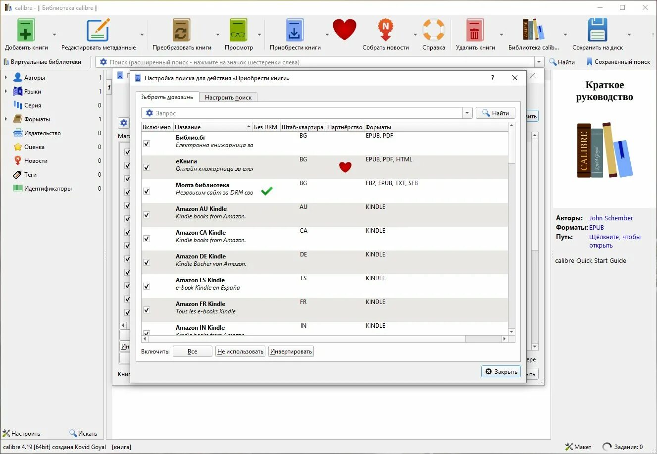Click the Форматы book icon

click(x=18, y=119)
